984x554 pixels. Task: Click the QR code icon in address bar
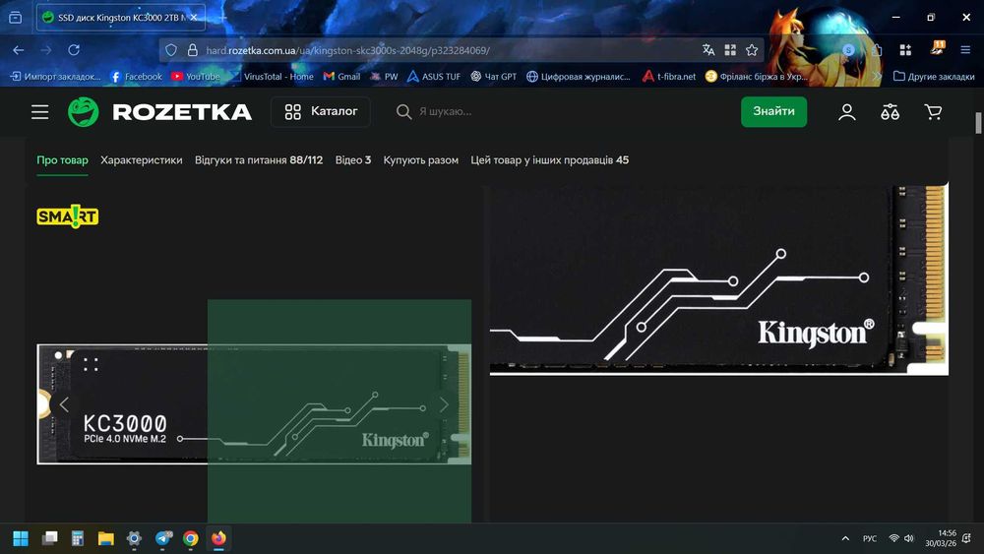[x=730, y=49]
